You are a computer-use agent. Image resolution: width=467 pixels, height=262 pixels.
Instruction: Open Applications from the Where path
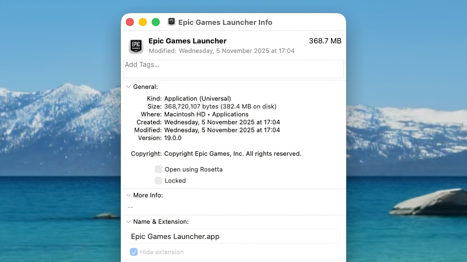230,114
